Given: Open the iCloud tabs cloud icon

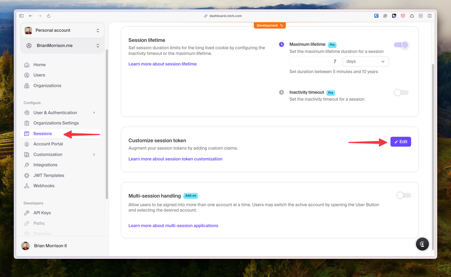Looking at the screenshot, I should pyautogui.click(x=412, y=16).
